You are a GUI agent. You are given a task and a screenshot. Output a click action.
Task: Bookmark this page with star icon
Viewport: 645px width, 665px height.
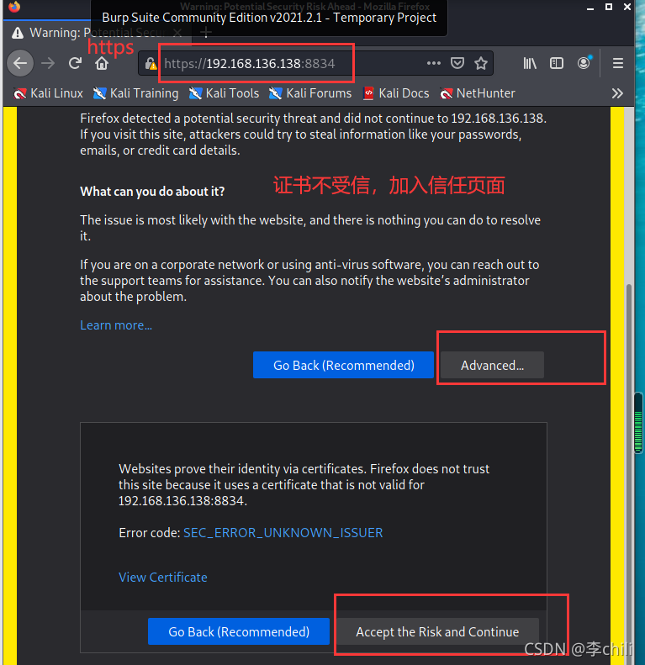point(481,63)
